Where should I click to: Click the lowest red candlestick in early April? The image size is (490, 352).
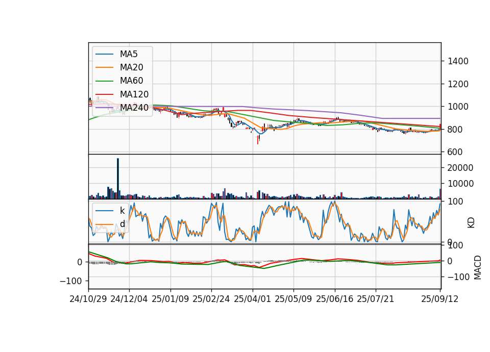(x=258, y=139)
